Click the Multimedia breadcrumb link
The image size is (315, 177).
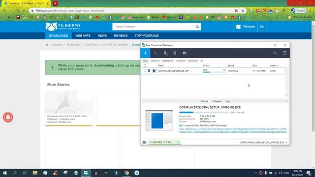click(x=73, y=45)
